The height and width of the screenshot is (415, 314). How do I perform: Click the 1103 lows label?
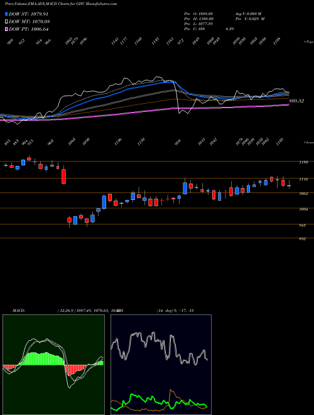click(280, 141)
